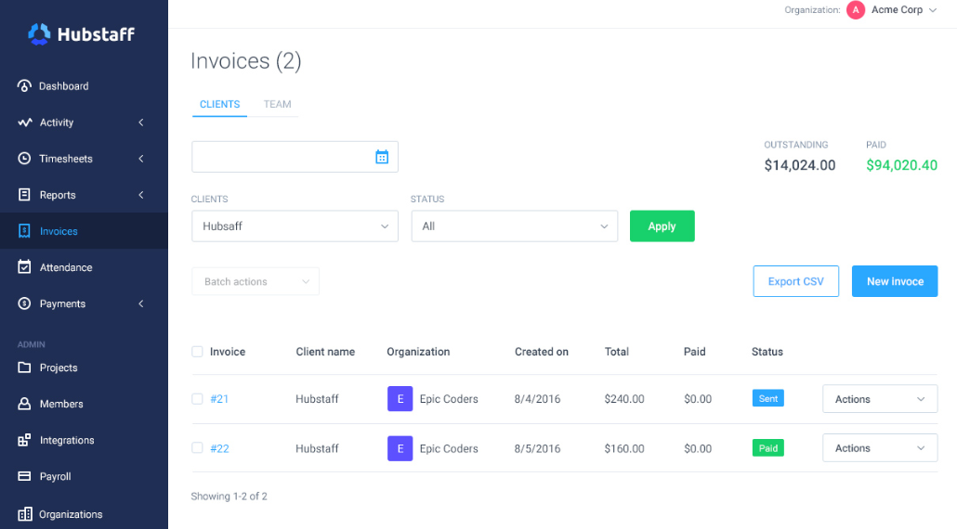The width and height of the screenshot is (957, 529).
Task: Open the Status filter dropdown
Action: pyautogui.click(x=514, y=226)
